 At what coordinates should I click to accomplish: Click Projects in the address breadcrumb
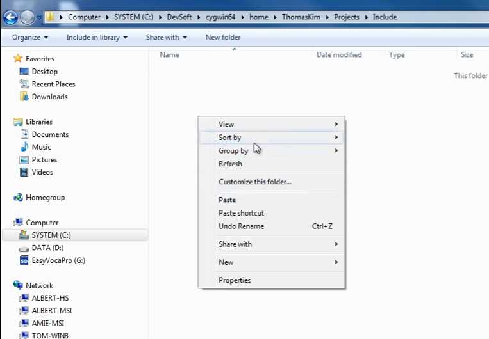(x=347, y=17)
